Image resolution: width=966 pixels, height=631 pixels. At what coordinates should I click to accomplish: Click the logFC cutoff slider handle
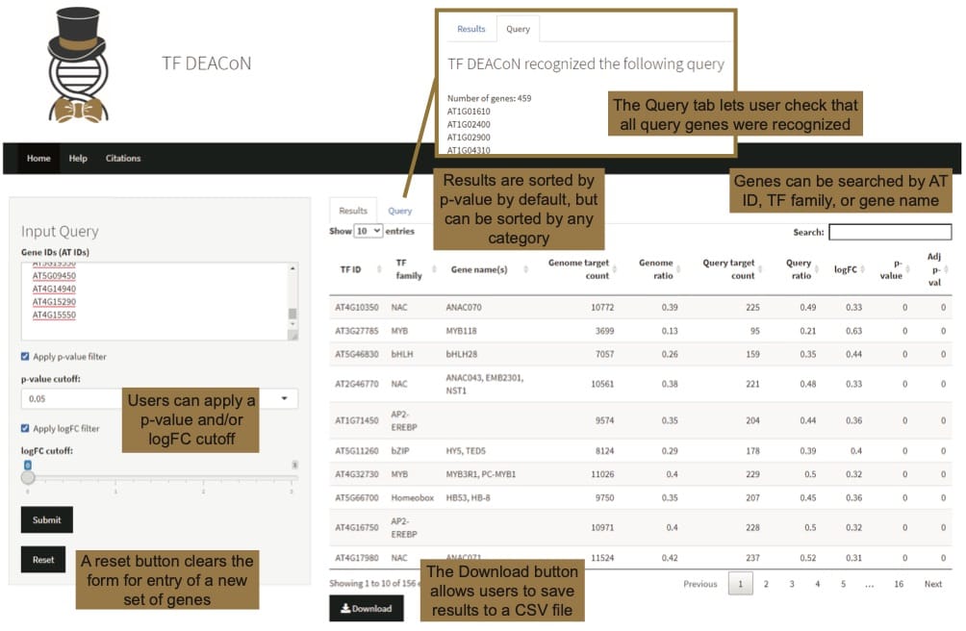[x=28, y=477]
